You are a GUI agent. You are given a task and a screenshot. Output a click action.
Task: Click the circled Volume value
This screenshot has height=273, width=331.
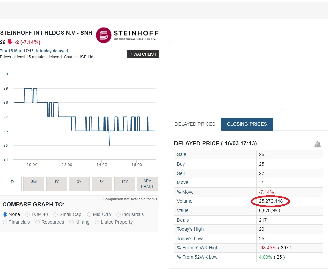pyautogui.click(x=270, y=201)
